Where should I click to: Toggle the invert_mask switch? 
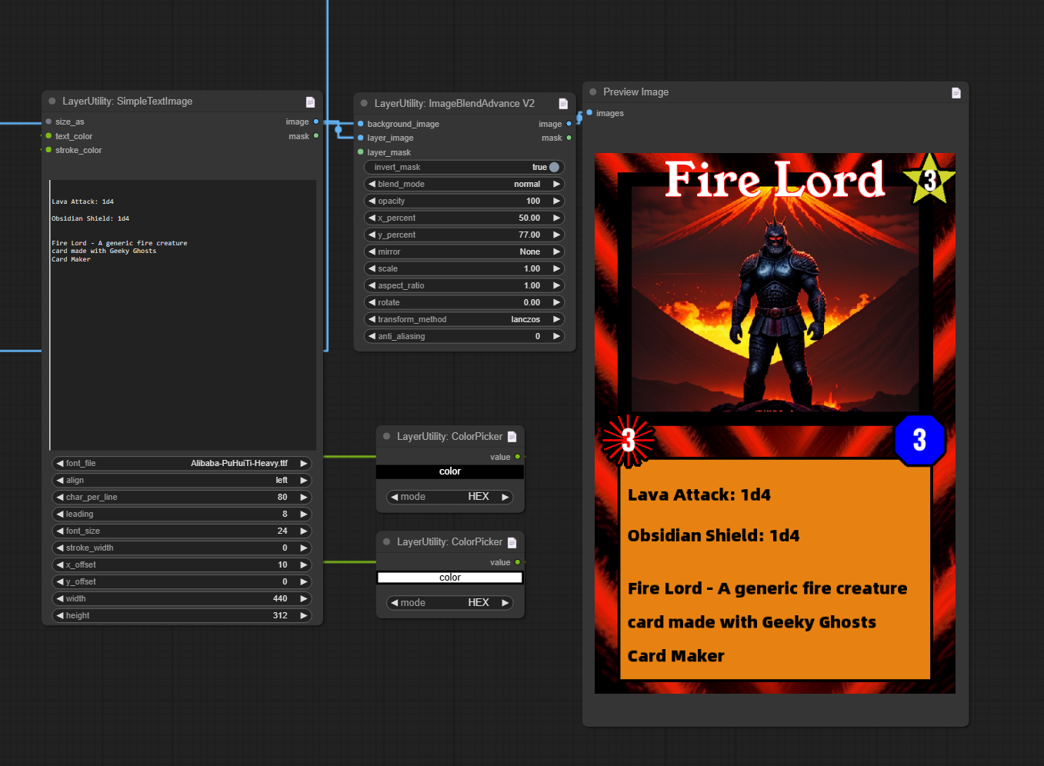coord(554,168)
